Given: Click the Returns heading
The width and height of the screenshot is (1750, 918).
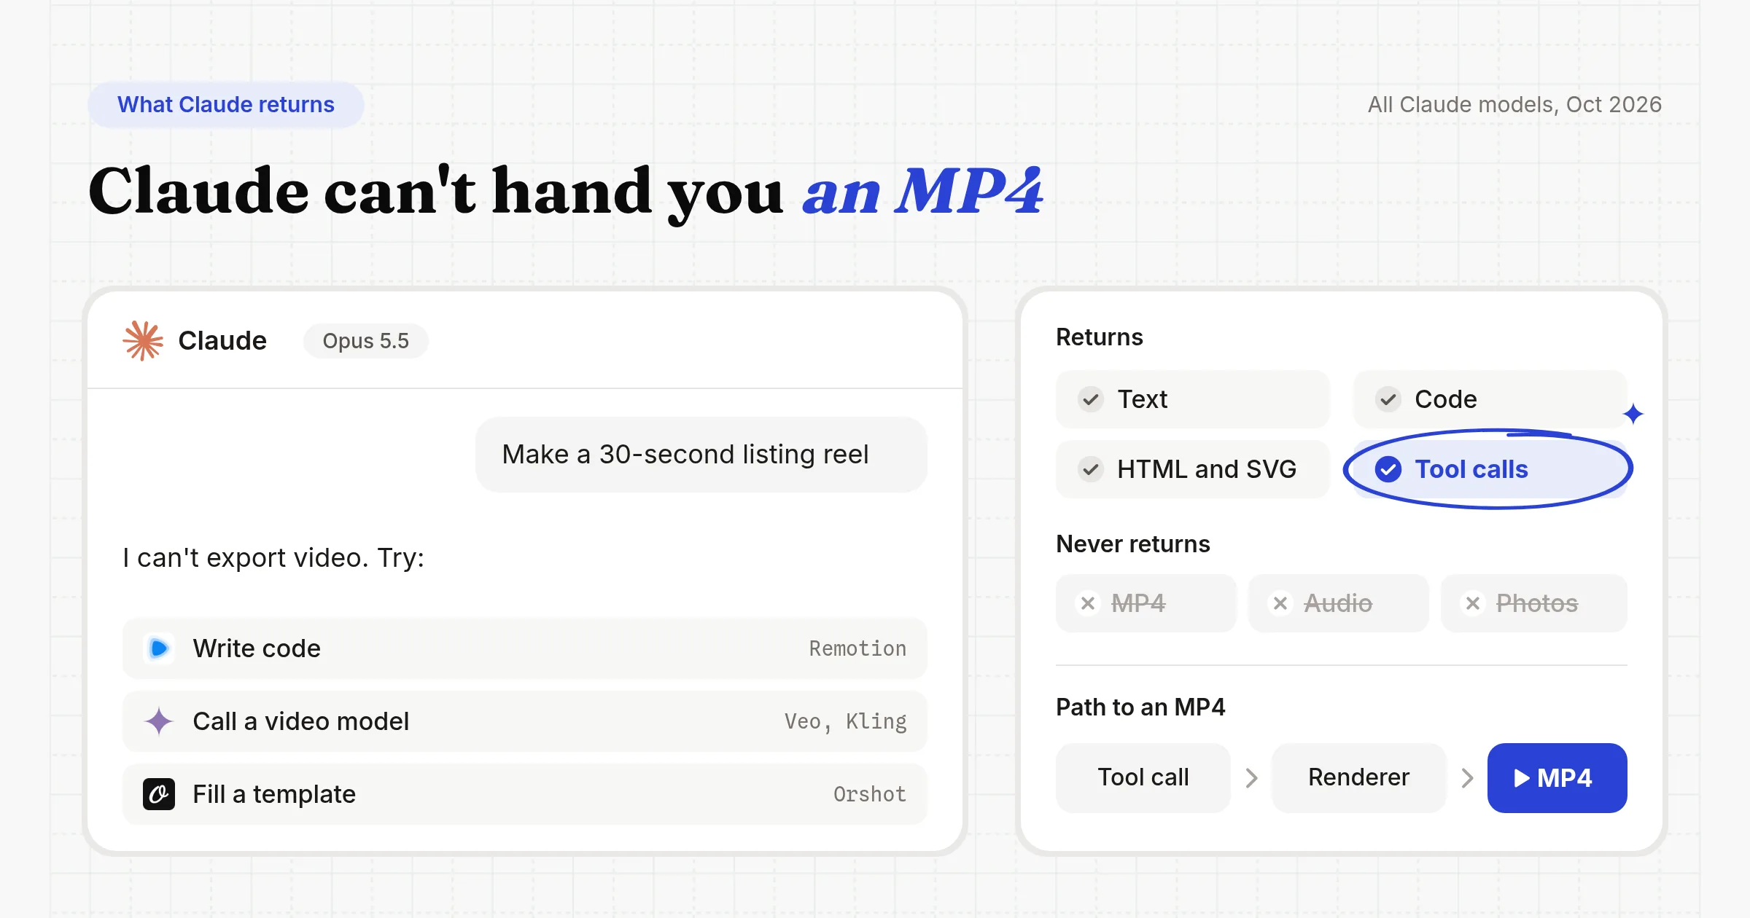Looking at the screenshot, I should pos(1100,337).
